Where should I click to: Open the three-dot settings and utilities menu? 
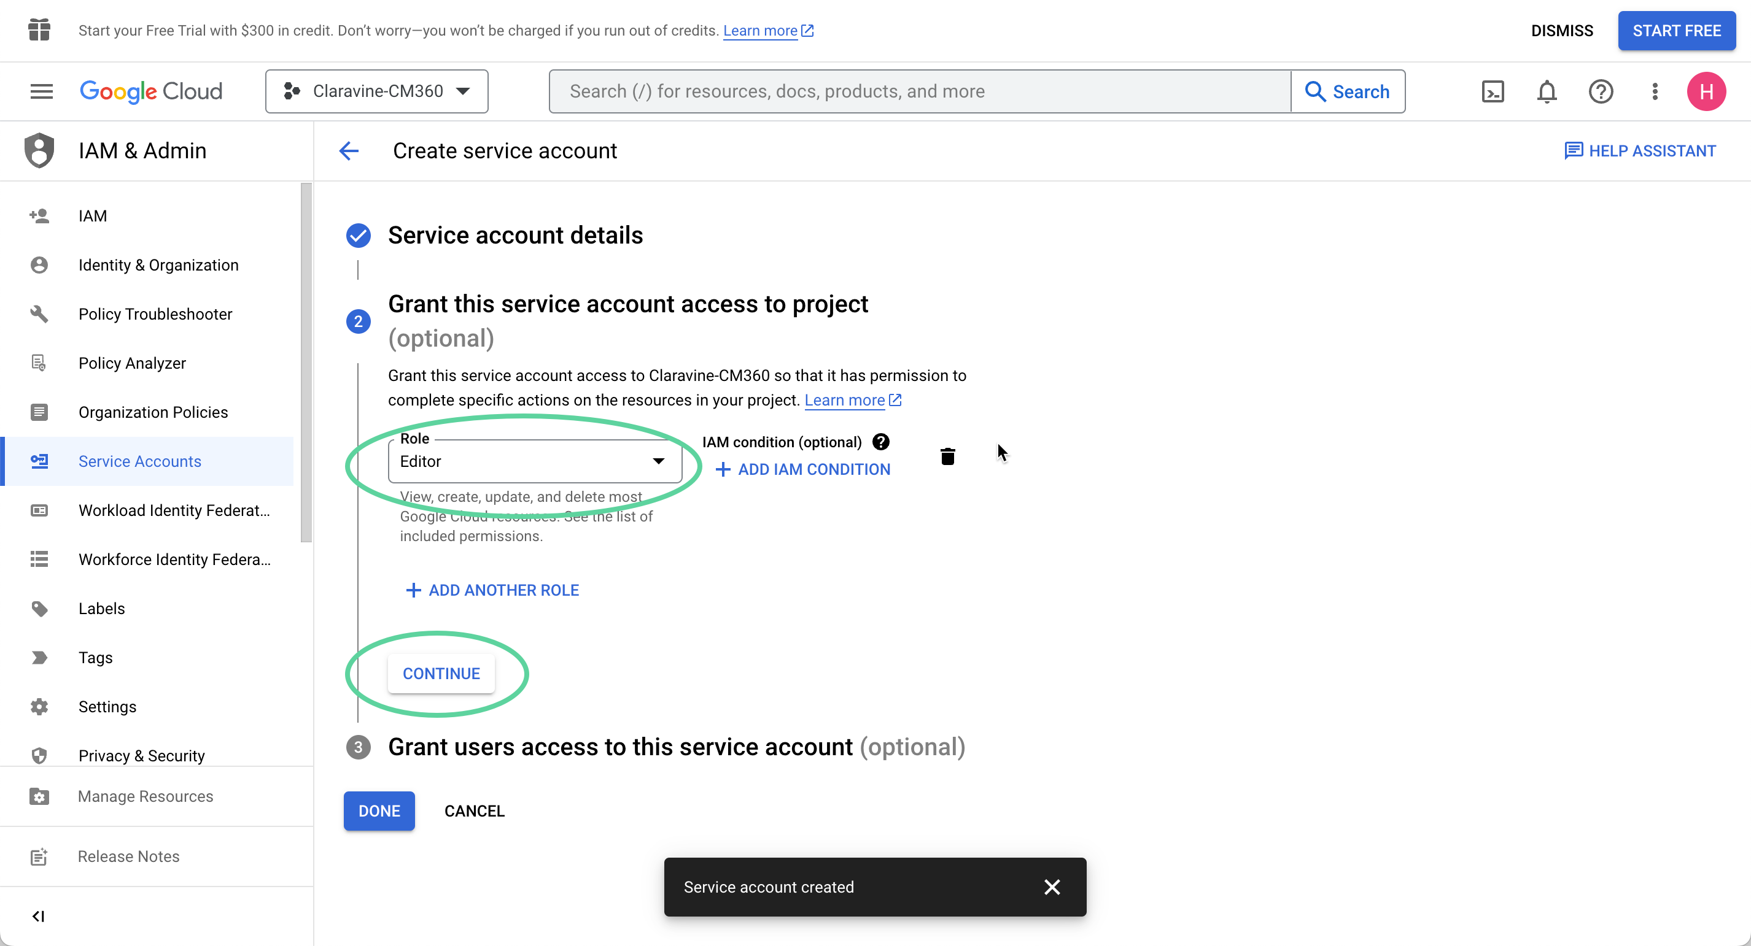(1655, 91)
